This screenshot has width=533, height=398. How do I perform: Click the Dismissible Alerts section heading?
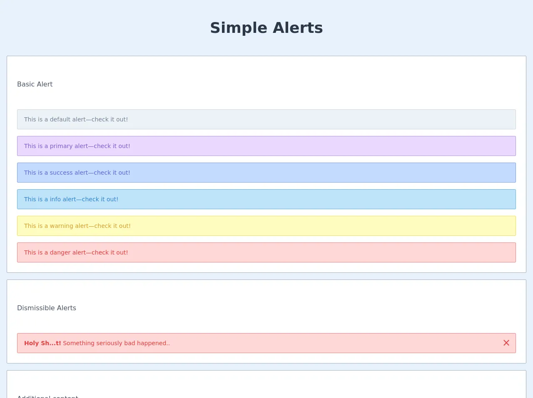point(47,308)
